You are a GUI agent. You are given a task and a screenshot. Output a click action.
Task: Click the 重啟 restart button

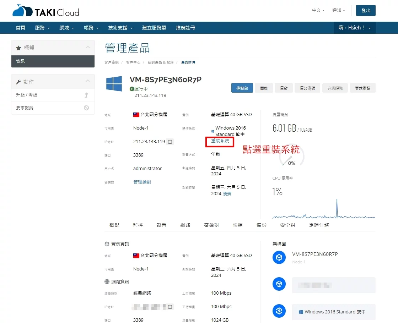tap(284, 88)
